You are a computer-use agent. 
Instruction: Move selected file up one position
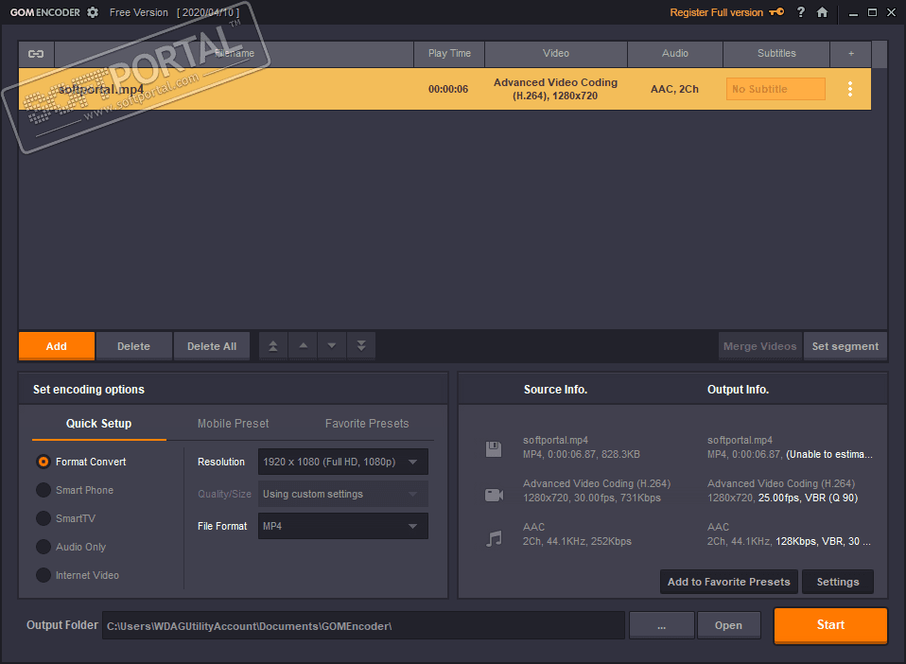click(x=303, y=346)
